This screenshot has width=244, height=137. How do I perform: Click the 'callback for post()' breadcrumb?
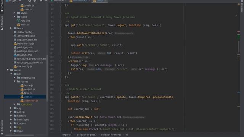[x=87, y=135]
